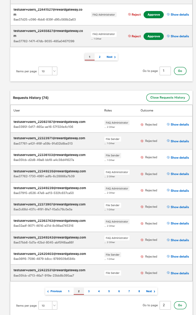Go to Previous page in history pagination
Image resolution: width=196 pixels, height=315 pixels.
(x=54, y=291)
